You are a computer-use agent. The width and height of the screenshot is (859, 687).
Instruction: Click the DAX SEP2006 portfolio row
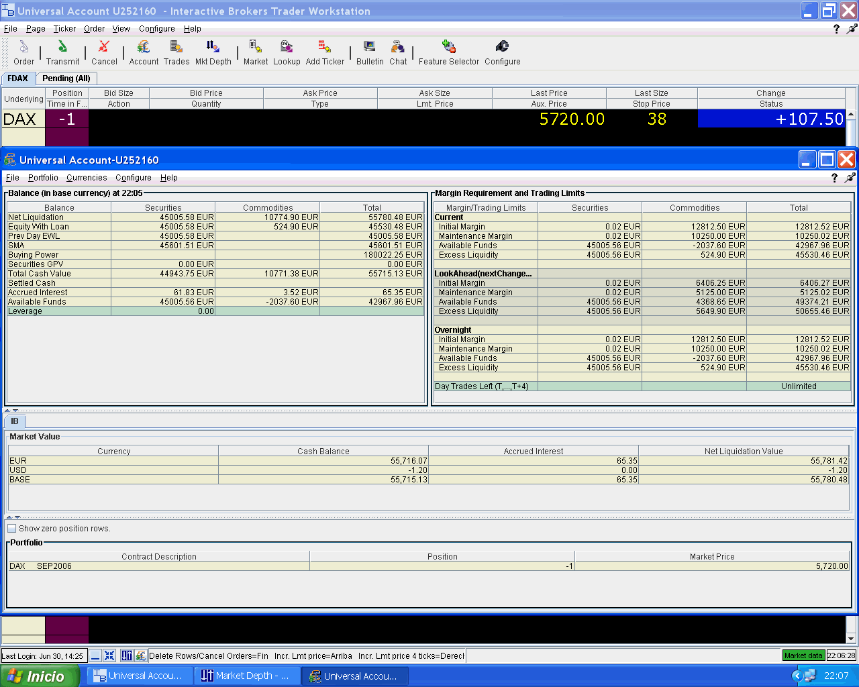click(x=428, y=566)
